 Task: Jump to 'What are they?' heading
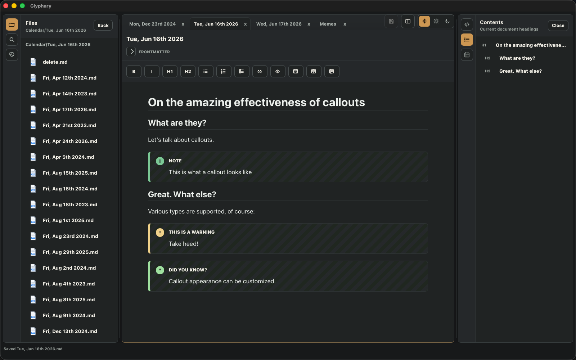(x=524, y=58)
